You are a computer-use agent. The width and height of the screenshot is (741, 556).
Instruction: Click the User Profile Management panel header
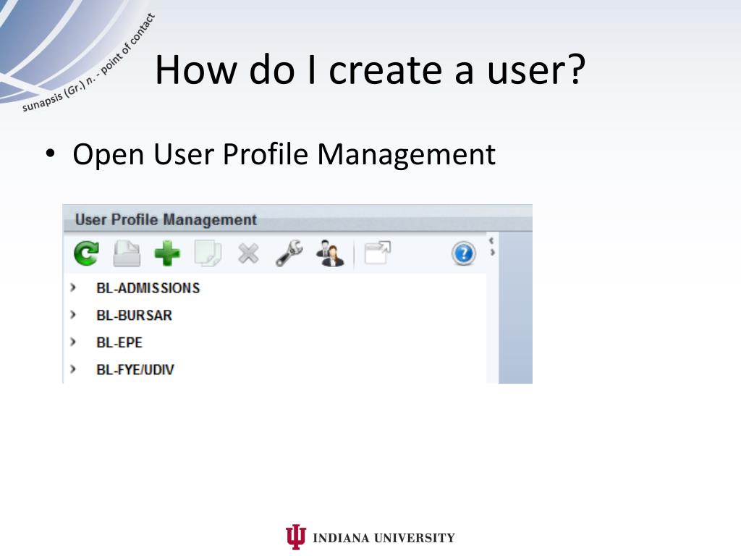297,219
